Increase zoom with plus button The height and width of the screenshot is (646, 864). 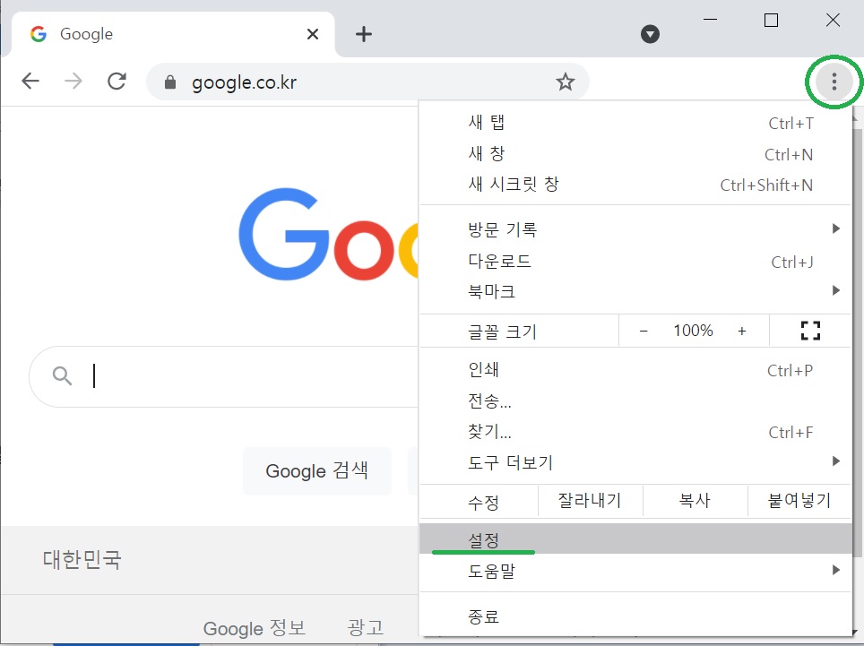click(x=742, y=331)
